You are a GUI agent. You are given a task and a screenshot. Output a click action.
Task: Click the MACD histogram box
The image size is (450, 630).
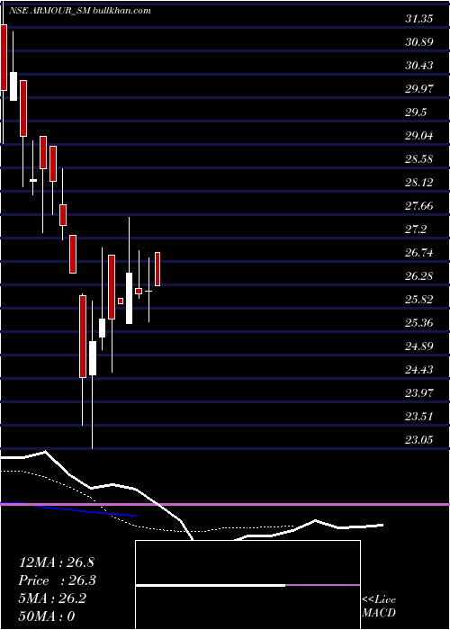click(x=247, y=585)
